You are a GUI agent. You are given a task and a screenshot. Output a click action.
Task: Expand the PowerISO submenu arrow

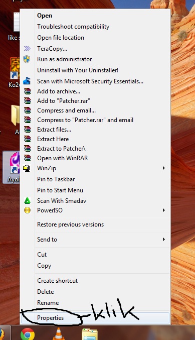click(x=164, y=210)
